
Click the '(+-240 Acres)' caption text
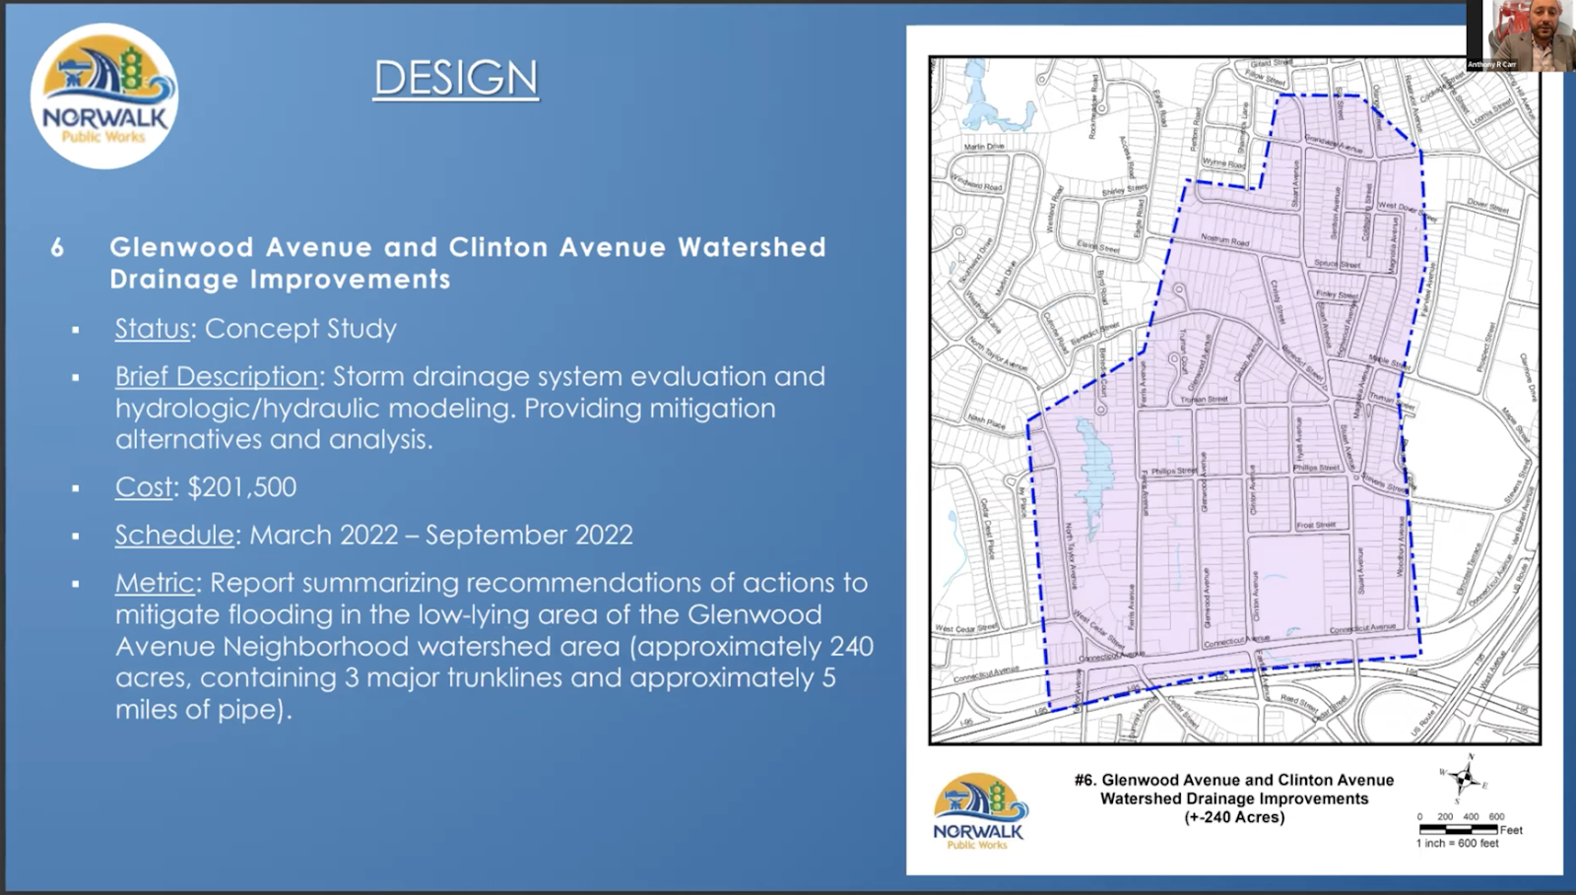point(1234,817)
